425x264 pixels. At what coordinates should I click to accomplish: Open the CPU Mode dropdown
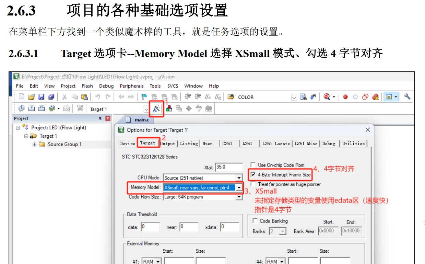tap(239, 178)
